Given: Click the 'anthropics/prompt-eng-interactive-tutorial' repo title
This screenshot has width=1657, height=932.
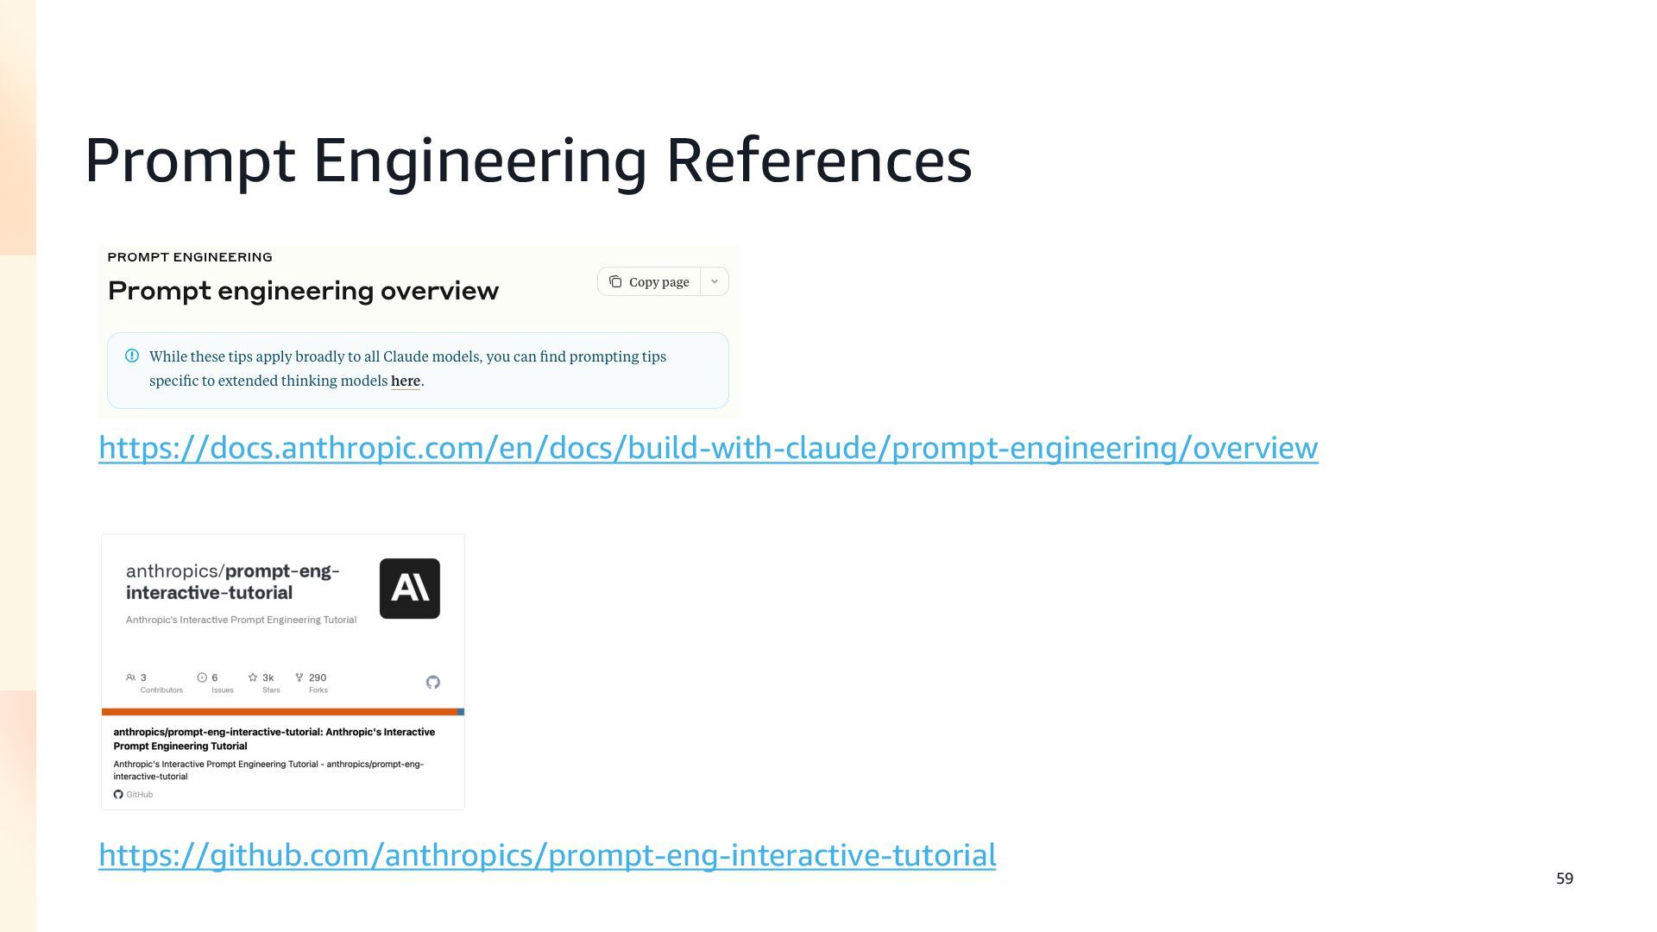Looking at the screenshot, I should (233, 582).
